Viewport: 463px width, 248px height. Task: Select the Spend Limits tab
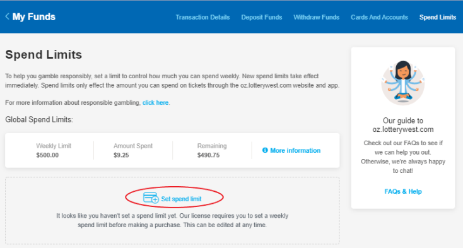438,17
